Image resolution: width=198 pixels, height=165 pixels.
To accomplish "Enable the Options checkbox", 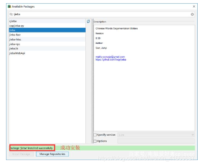I will click(95, 141).
